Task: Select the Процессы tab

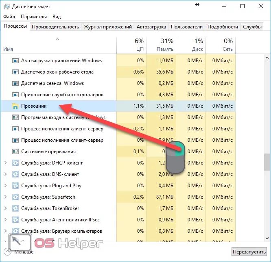Action: coord(15,26)
